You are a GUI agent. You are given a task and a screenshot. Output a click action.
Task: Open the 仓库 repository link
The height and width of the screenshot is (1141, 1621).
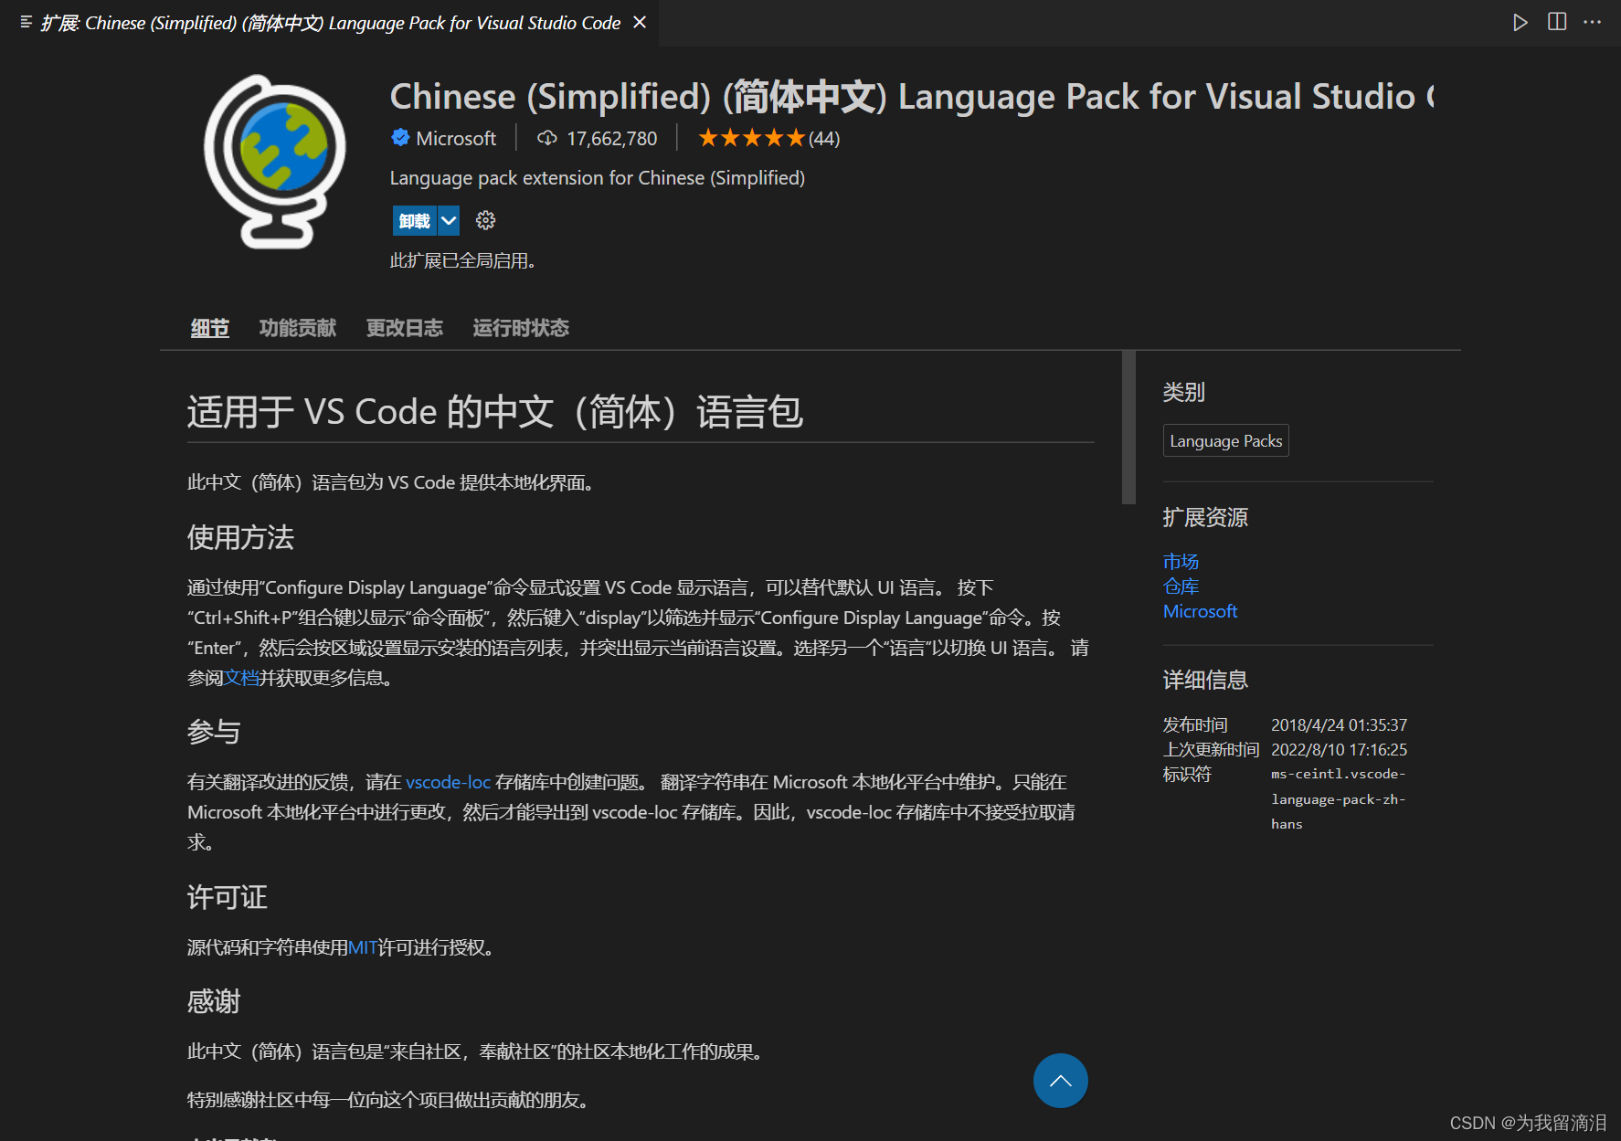click(x=1181, y=586)
